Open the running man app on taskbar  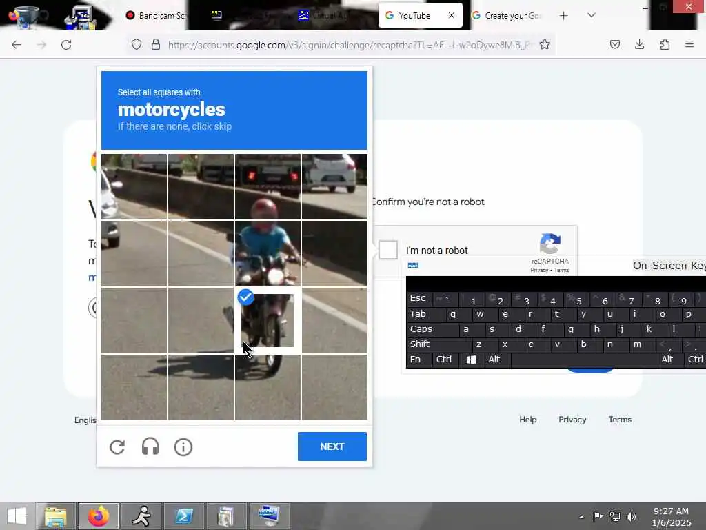[141, 516]
